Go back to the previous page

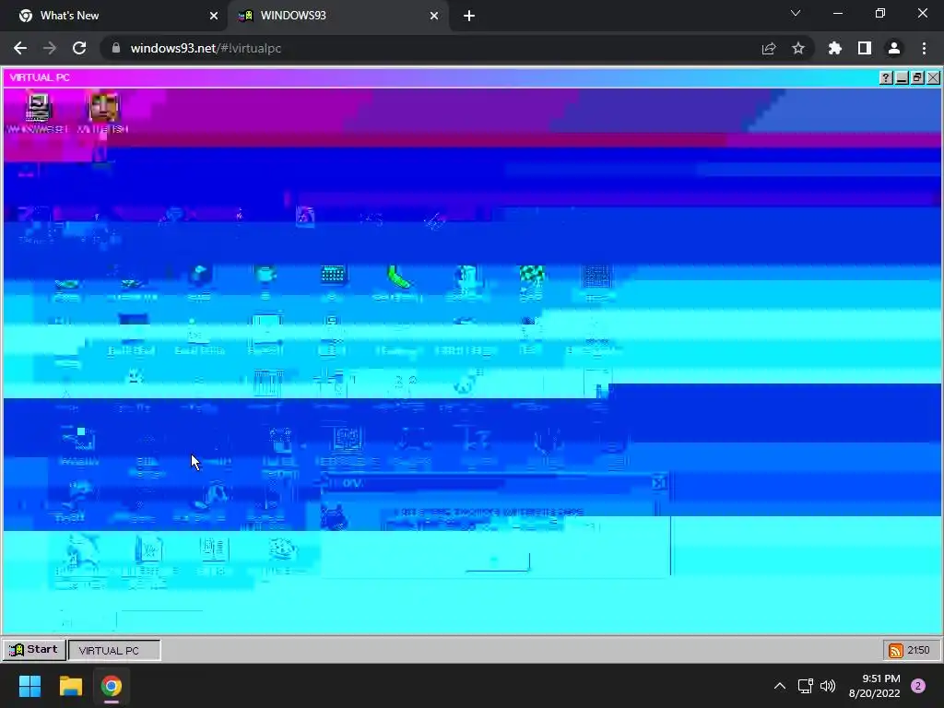pyautogui.click(x=20, y=48)
